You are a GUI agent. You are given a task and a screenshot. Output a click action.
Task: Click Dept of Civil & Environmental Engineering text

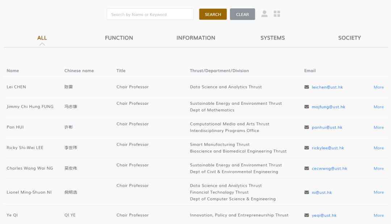(x=234, y=171)
